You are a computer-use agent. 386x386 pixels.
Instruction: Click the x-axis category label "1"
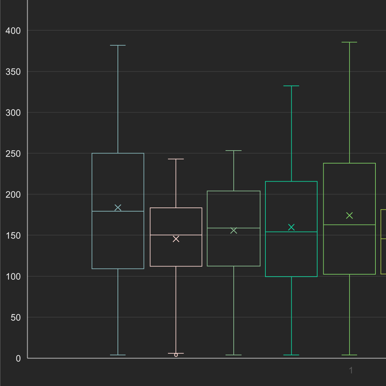click(x=351, y=370)
